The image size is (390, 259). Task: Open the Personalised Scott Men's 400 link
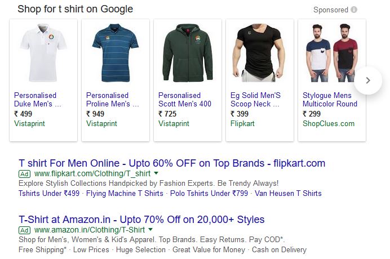184,100
